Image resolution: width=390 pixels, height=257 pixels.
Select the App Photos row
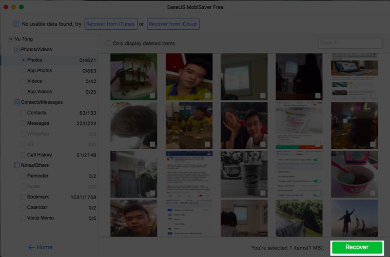tap(49, 70)
